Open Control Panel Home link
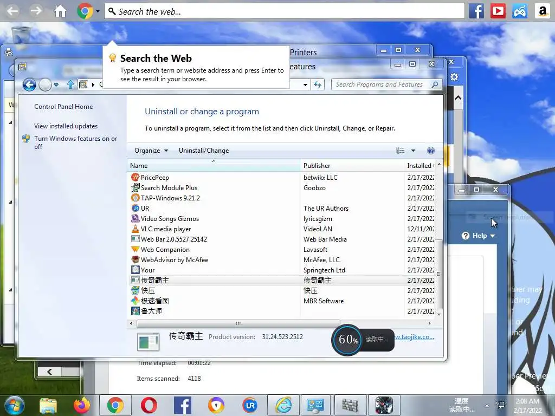The height and width of the screenshot is (416, 555). point(63,107)
